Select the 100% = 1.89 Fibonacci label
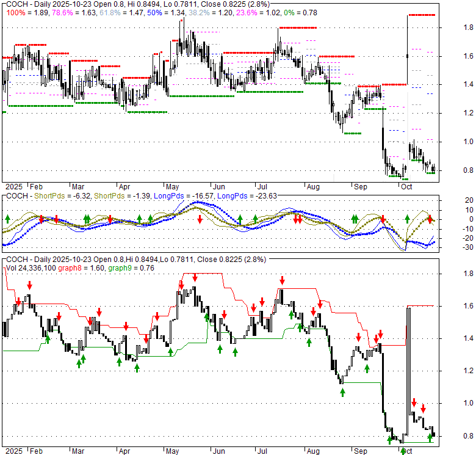The width and height of the screenshot is (476, 455). coord(26,12)
